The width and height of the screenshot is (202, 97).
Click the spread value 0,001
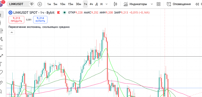(x=29, y=20)
